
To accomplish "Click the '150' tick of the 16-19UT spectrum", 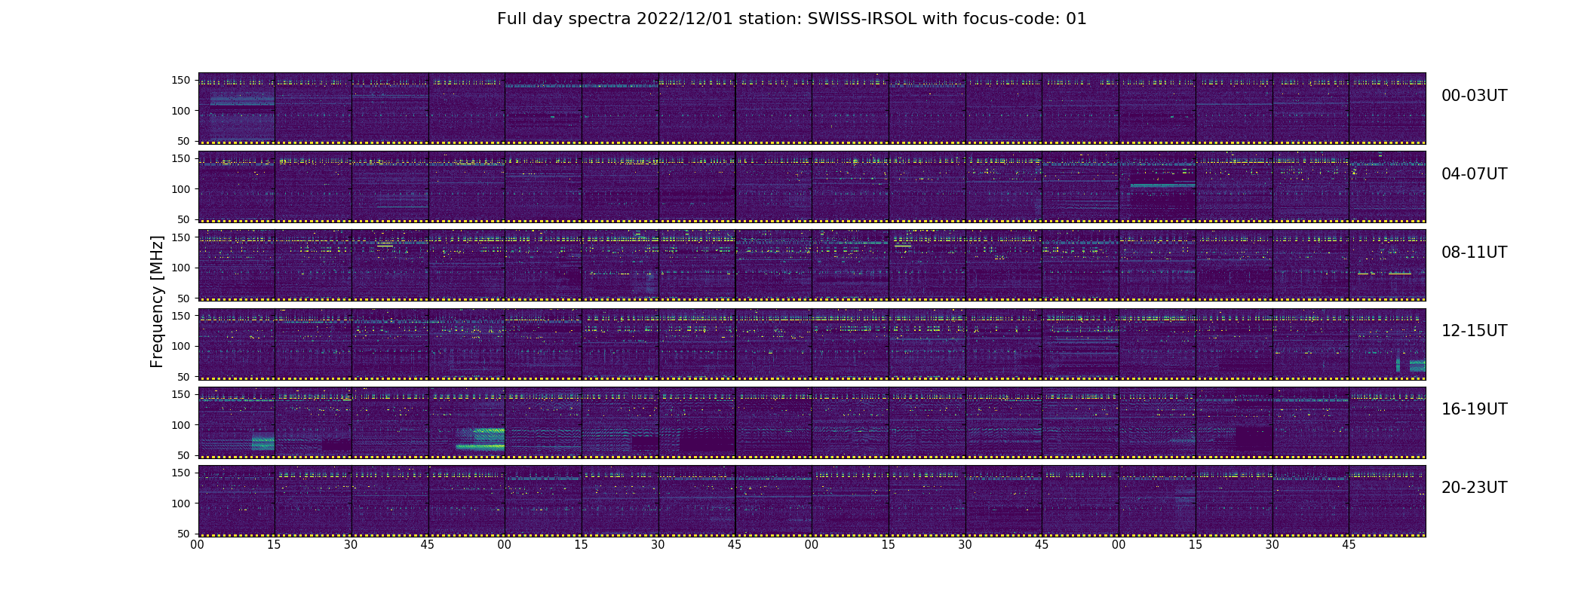I will click(x=181, y=394).
